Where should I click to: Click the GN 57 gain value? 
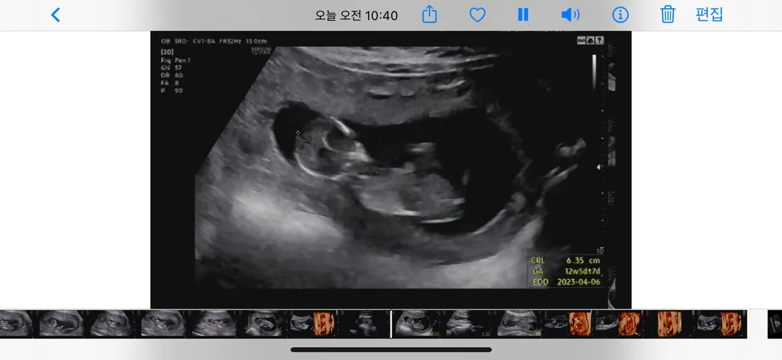click(172, 68)
